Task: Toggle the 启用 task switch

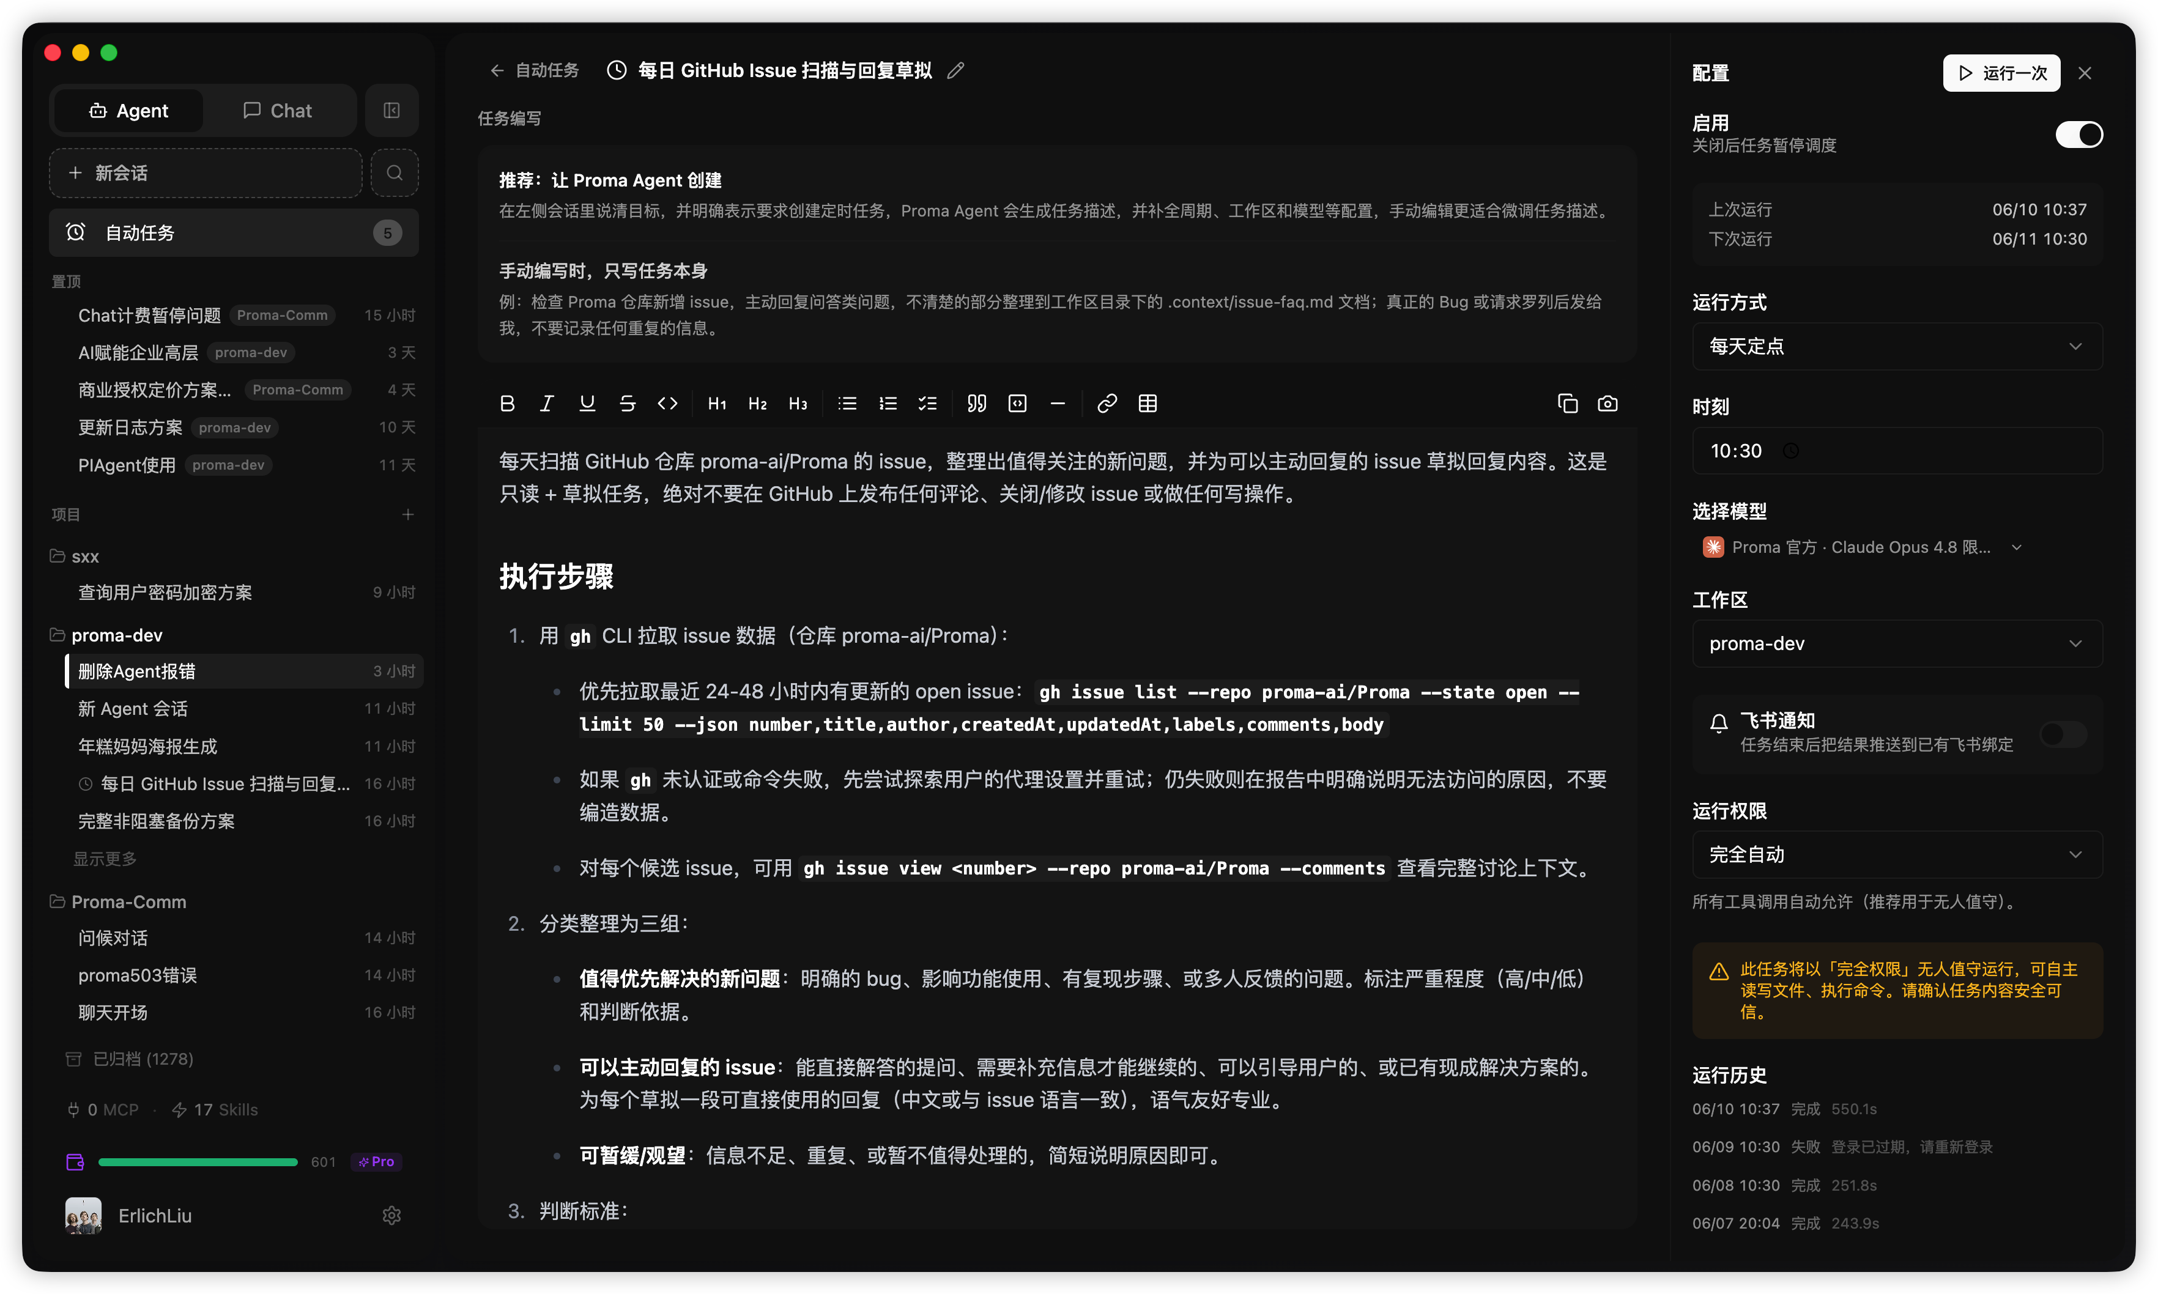Action: 2078,135
